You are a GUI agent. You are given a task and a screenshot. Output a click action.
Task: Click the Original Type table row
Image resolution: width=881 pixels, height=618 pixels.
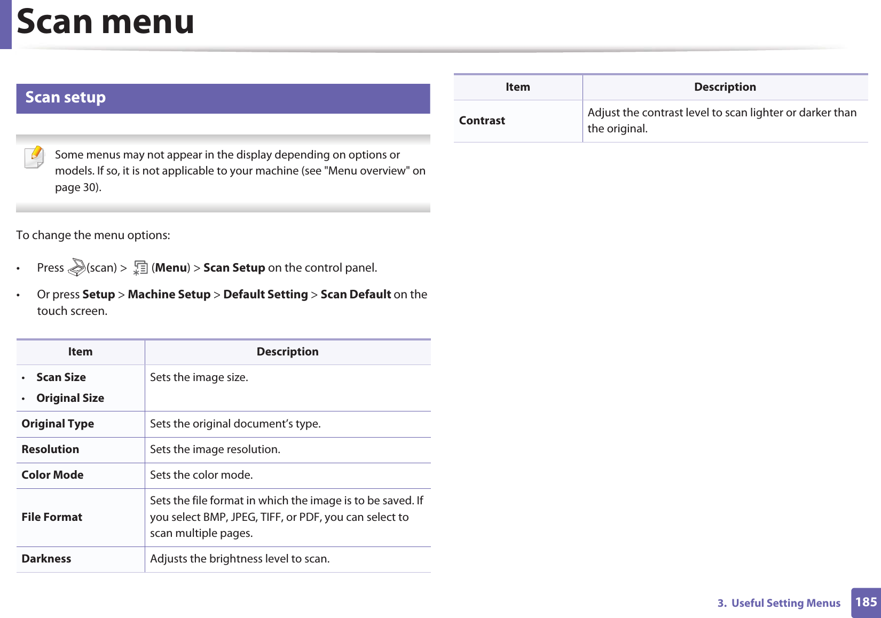point(223,424)
